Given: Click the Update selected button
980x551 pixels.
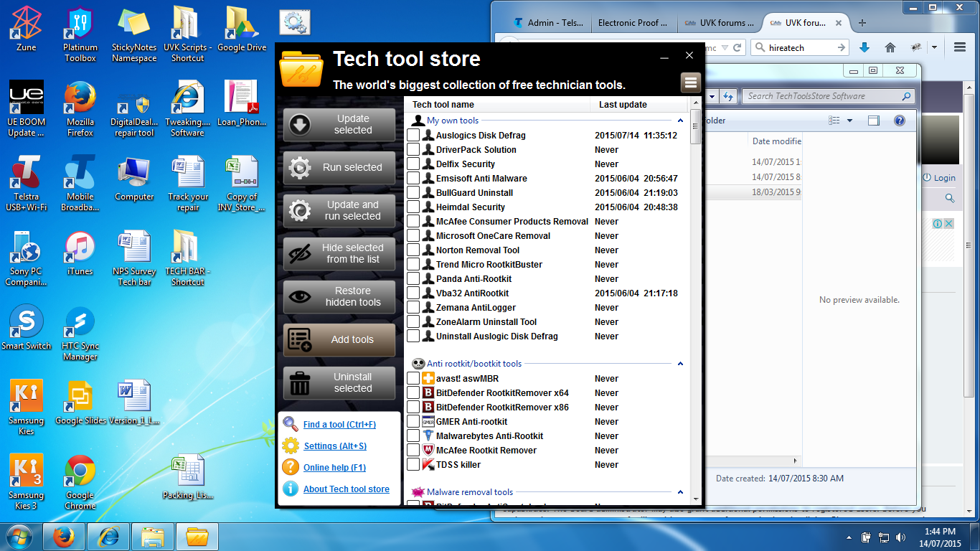Looking at the screenshot, I should (x=339, y=125).
